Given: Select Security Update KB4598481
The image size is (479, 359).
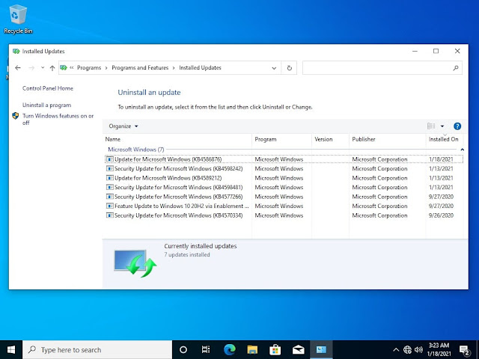Looking at the screenshot, I should point(284,187).
